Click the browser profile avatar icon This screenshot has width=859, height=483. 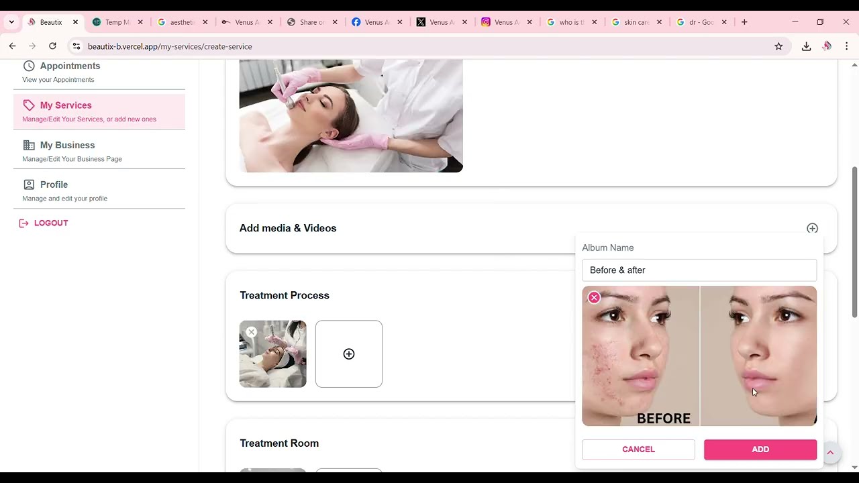[827, 46]
